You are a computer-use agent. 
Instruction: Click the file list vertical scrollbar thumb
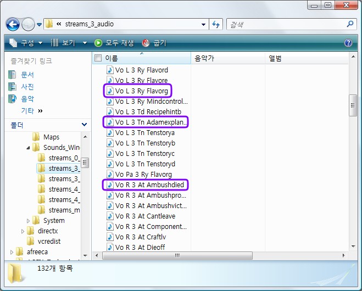[x=353, y=105]
